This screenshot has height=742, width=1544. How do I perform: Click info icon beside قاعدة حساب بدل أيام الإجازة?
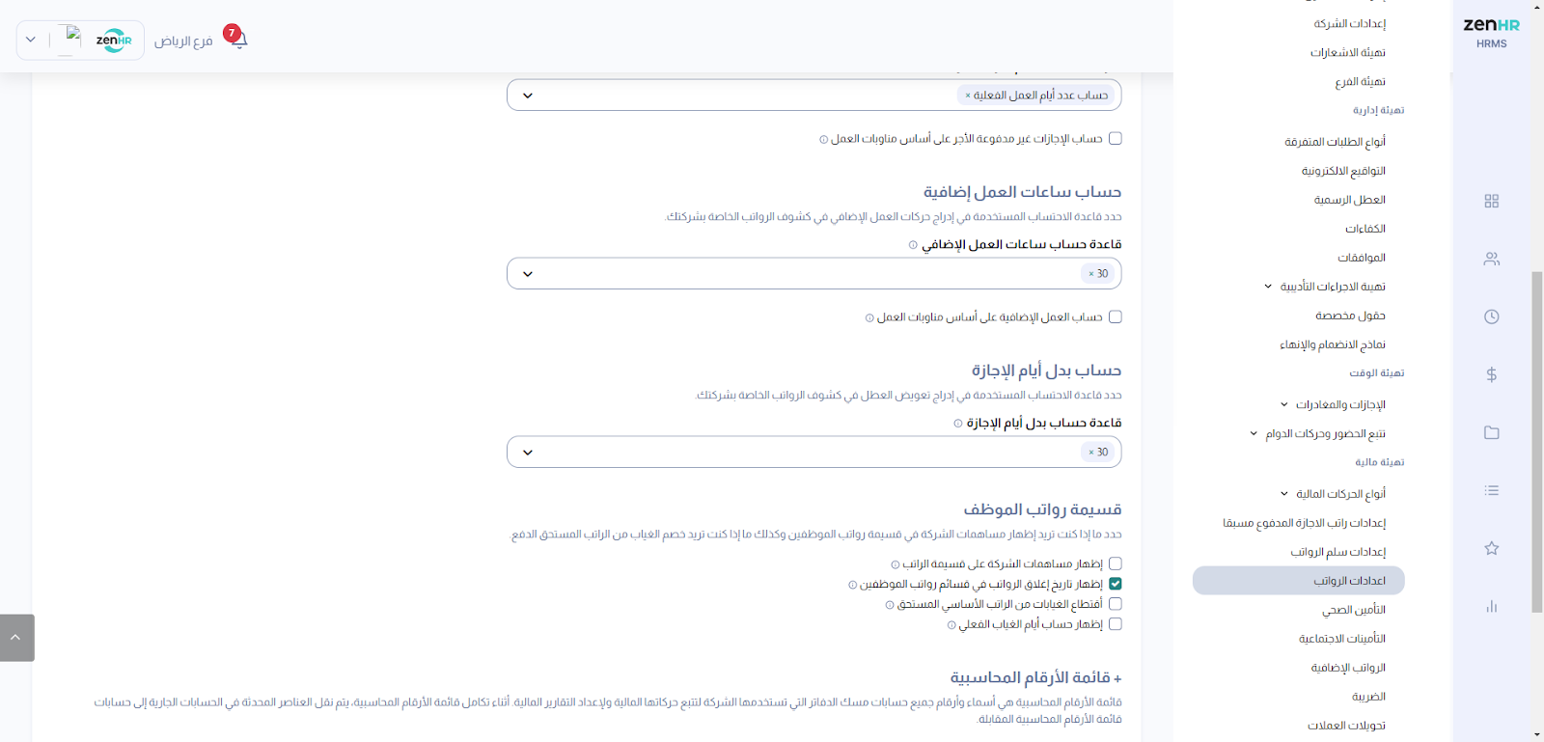(x=958, y=424)
